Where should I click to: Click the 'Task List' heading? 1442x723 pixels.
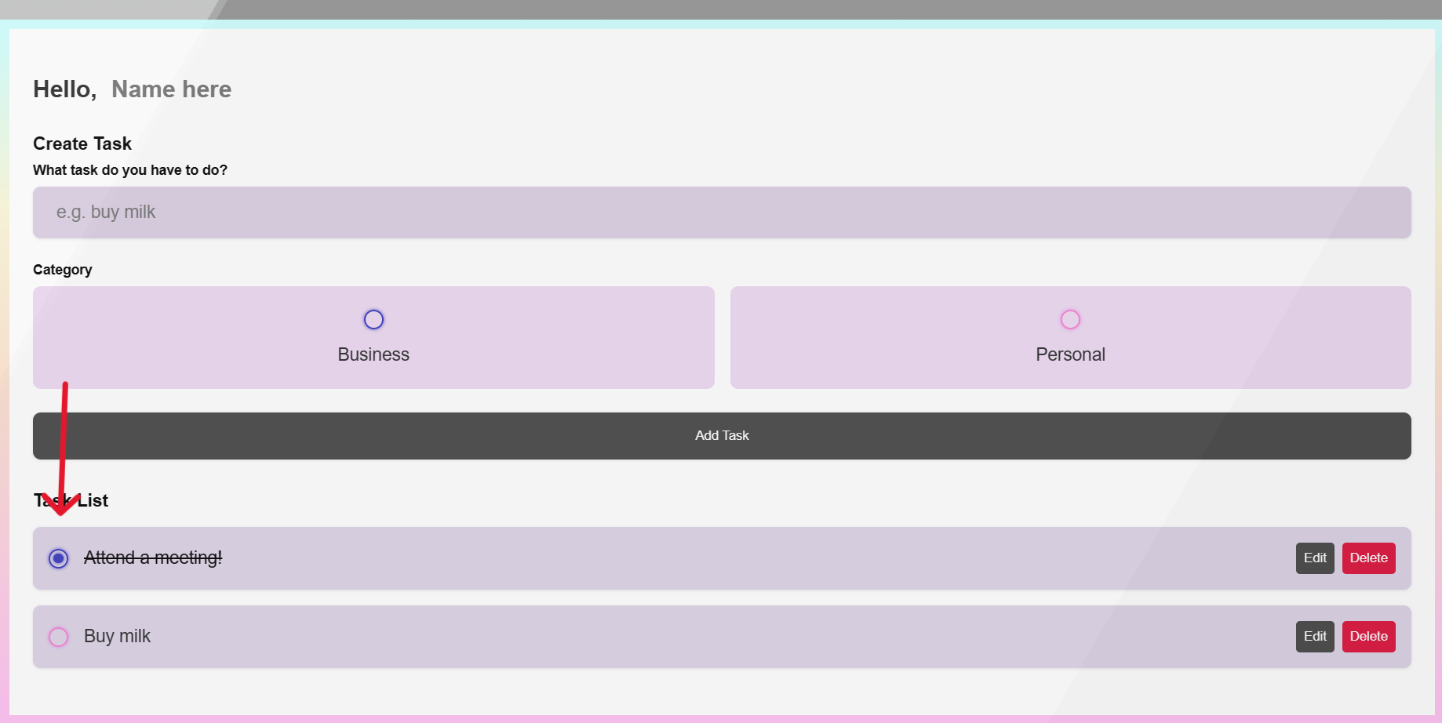70,500
